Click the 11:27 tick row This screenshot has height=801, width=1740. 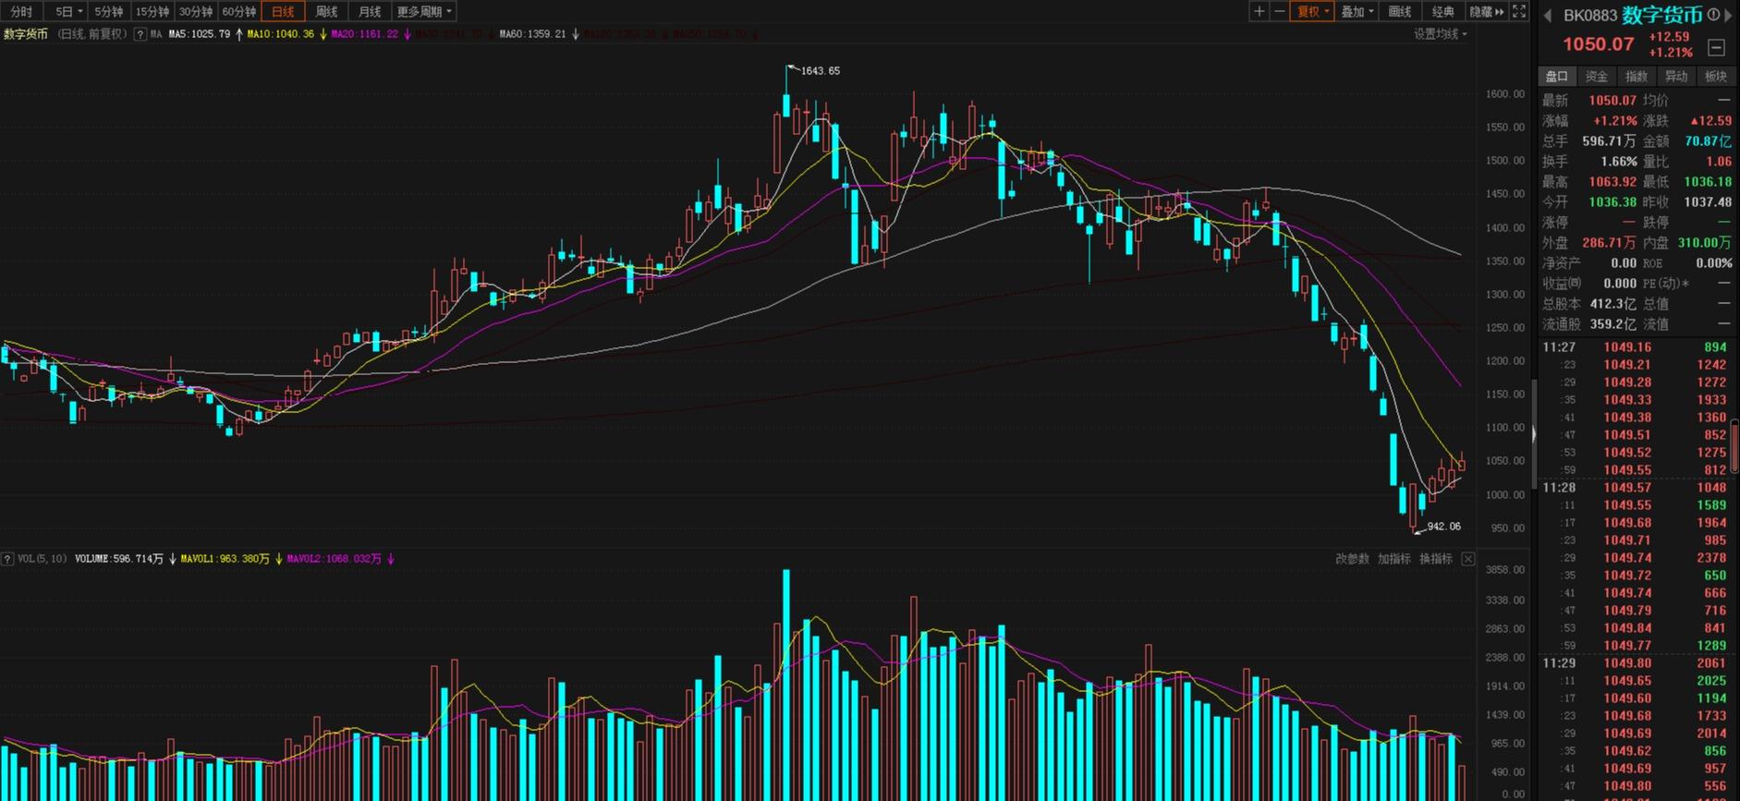tap(1636, 347)
